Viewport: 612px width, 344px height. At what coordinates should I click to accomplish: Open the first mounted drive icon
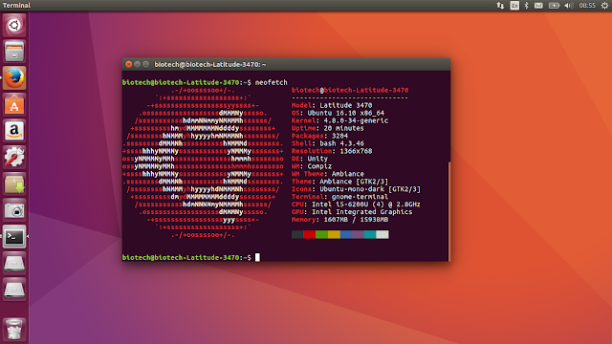(14, 264)
